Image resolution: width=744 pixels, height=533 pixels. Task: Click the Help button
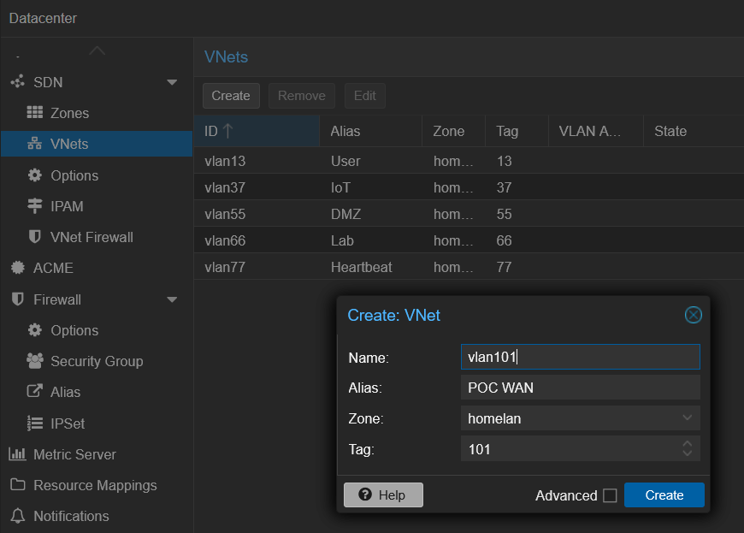(x=383, y=495)
